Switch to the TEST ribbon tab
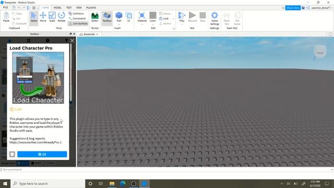Viewport: 334px width, 188px height. 69,8
